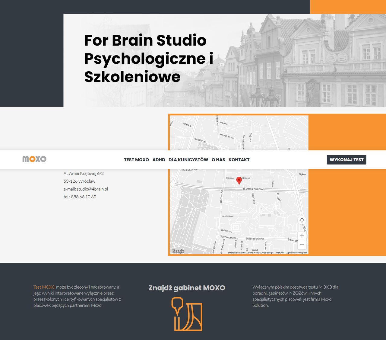Open Warunki link on map footer
This screenshot has height=340, width=386.
(280, 253)
